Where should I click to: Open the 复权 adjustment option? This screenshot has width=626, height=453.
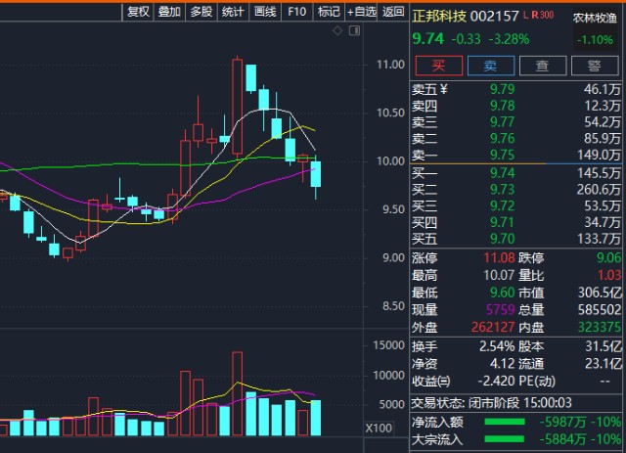click(x=138, y=12)
